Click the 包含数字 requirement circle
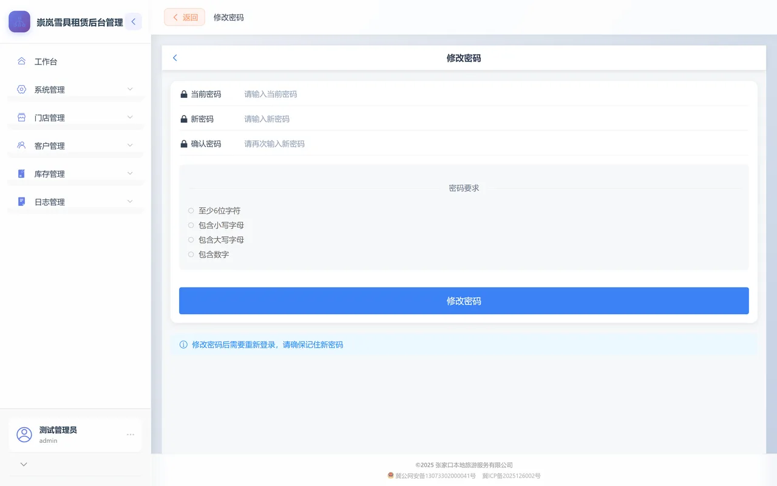 [191, 255]
